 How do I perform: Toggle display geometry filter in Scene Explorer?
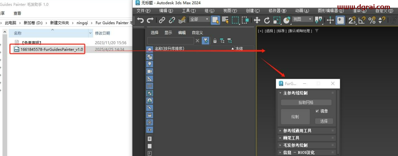click(150, 49)
